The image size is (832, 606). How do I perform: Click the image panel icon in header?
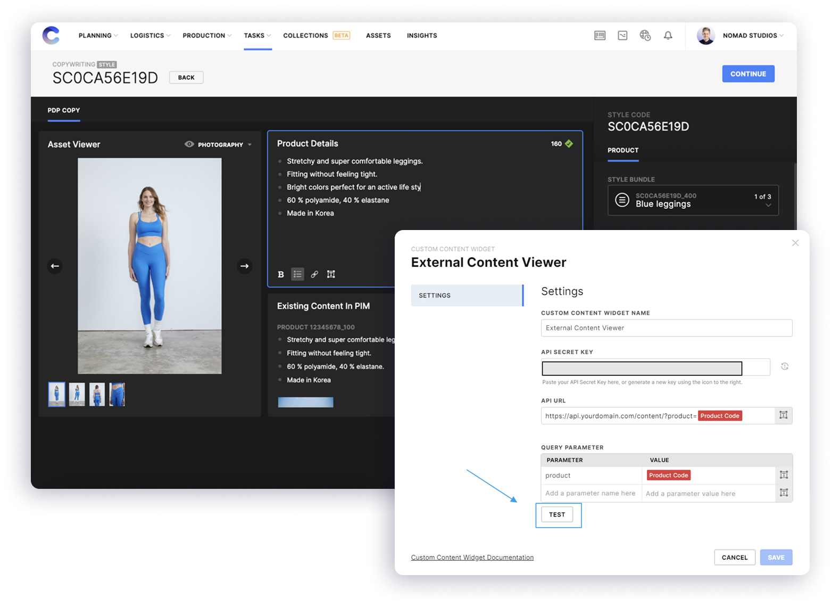[622, 35]
